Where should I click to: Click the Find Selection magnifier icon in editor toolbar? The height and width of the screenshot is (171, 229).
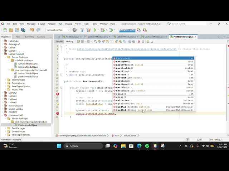point(95,42)
